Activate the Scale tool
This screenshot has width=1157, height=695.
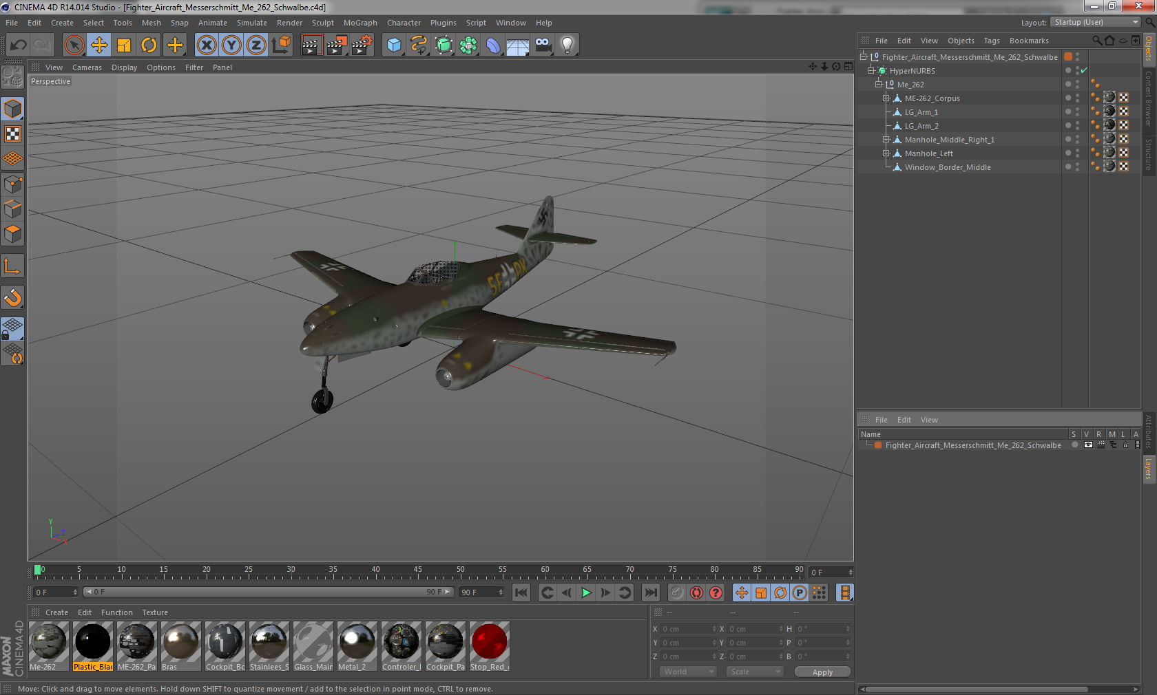click(124, 45)
